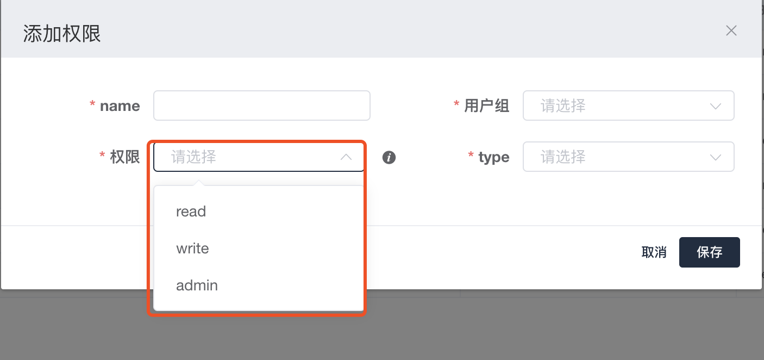Viewport: 764px width, 360px height.
Task: Collapse the 权限 dropdown using its up chevron
Action: point(346,157)
